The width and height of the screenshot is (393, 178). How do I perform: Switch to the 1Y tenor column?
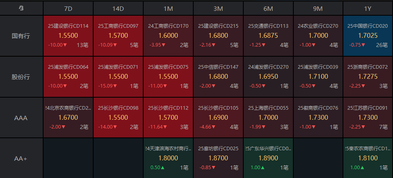coord(368,8)
